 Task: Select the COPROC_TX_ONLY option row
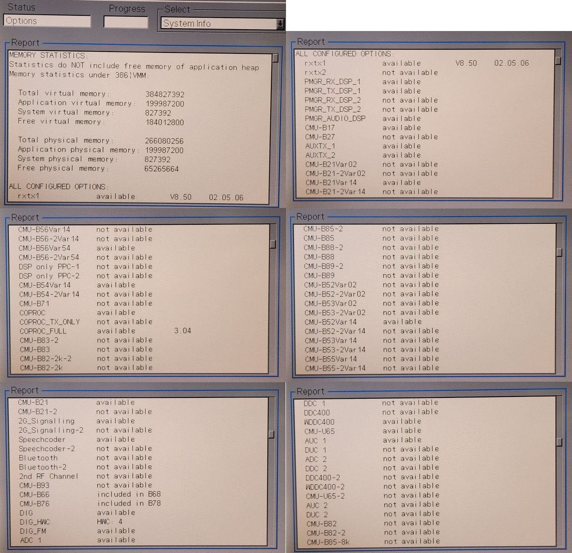click(86, 322)
